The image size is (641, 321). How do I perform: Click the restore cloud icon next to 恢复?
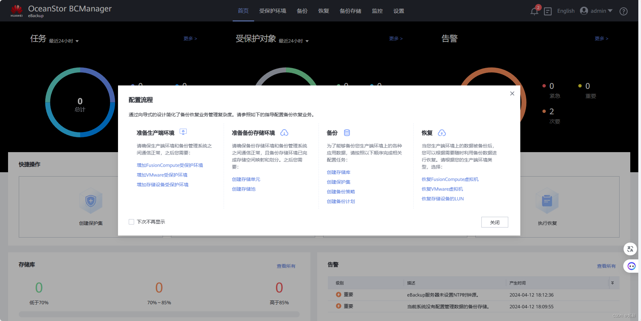tap(442, 133)
